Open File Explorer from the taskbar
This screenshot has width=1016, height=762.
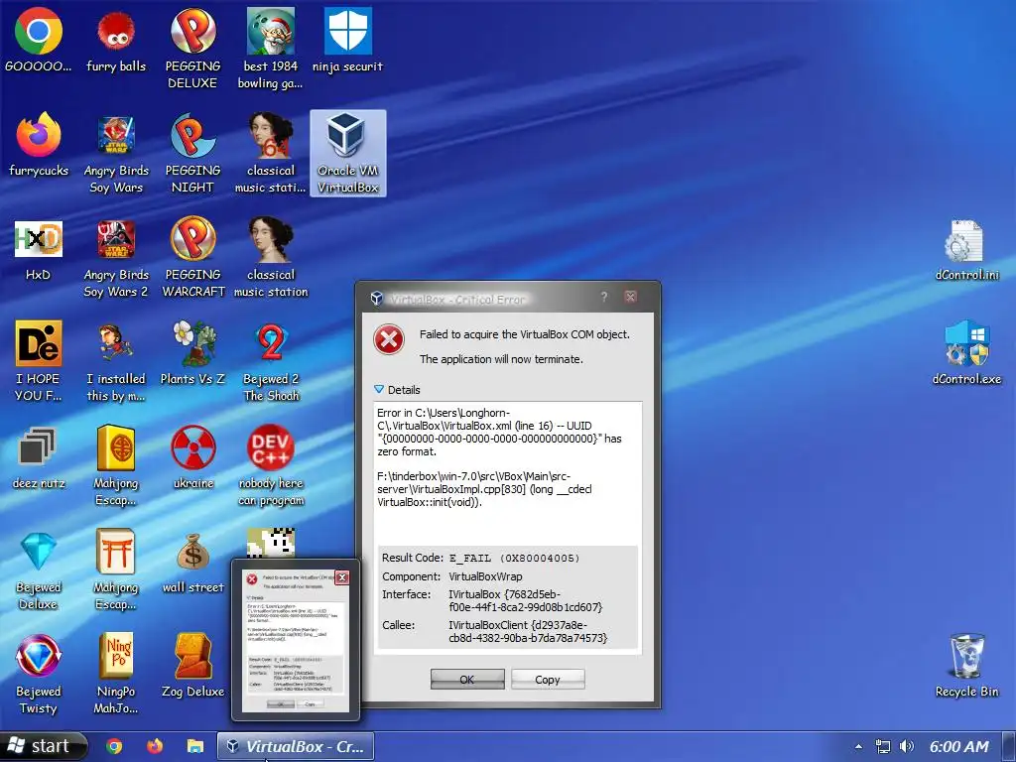pyautogui.click(x=195, y=746)
